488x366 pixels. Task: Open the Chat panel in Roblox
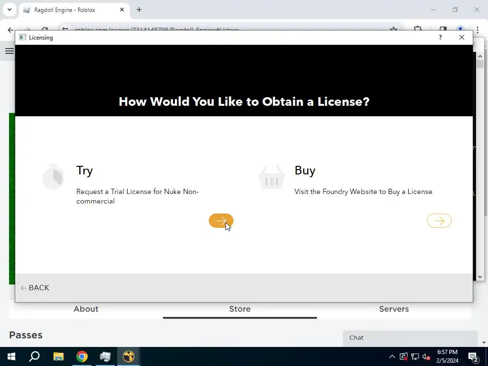tap(410, 338)
